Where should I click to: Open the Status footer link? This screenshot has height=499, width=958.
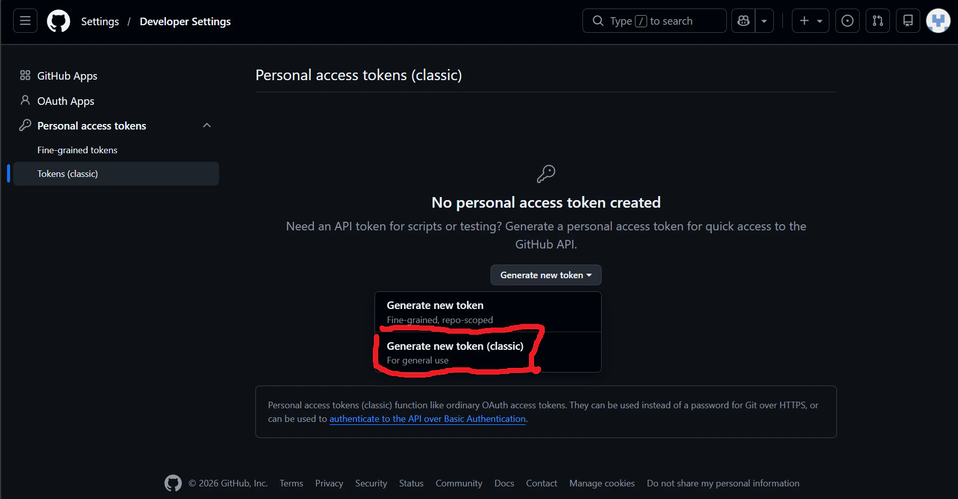coord(411,483)
